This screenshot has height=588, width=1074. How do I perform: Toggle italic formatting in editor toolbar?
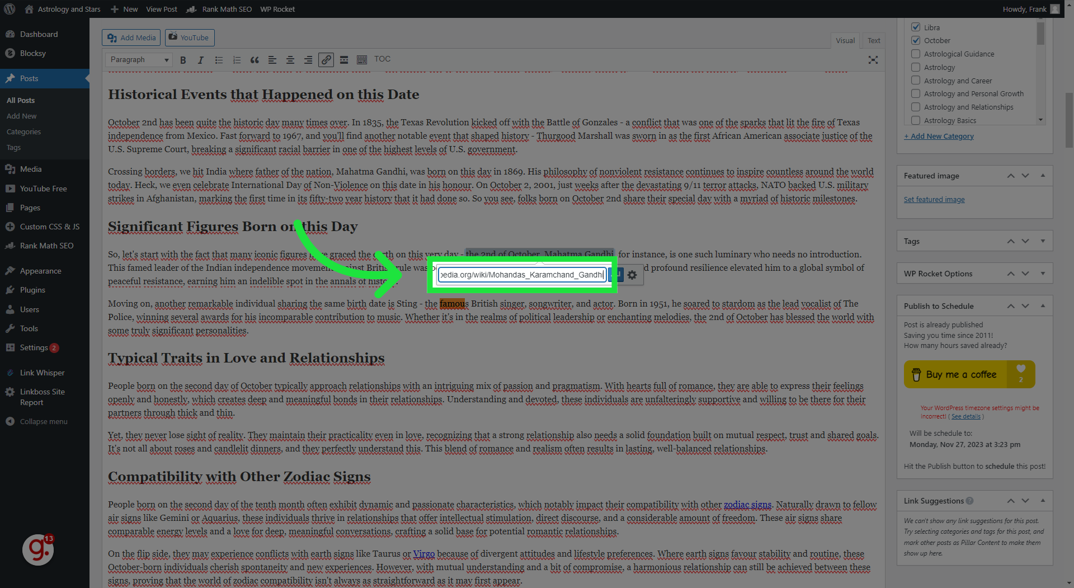[x=200, y=60]
